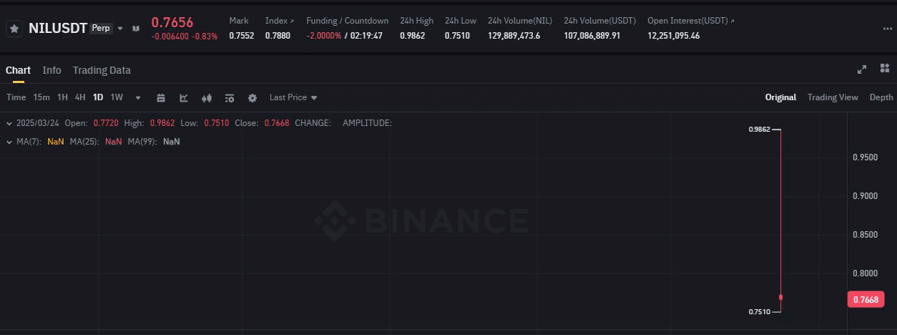Click the red 0.7668 price tag on axis
Image resolution: width=897 pixels, height=335 pixels.
pyautogui.click(x=866, y=299)
